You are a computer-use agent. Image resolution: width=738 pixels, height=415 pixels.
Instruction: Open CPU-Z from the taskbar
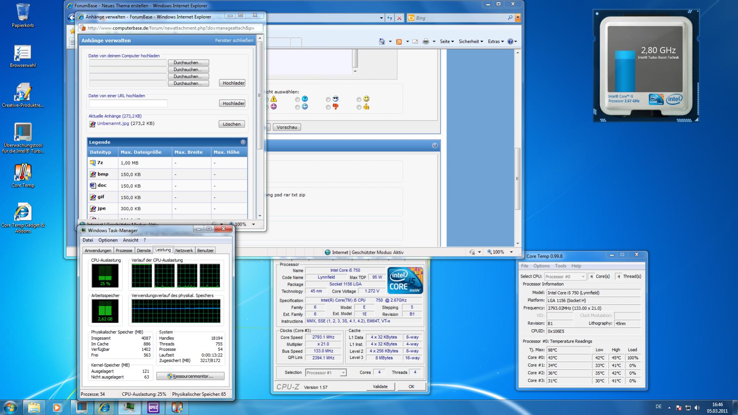click(x=153, y=407)
